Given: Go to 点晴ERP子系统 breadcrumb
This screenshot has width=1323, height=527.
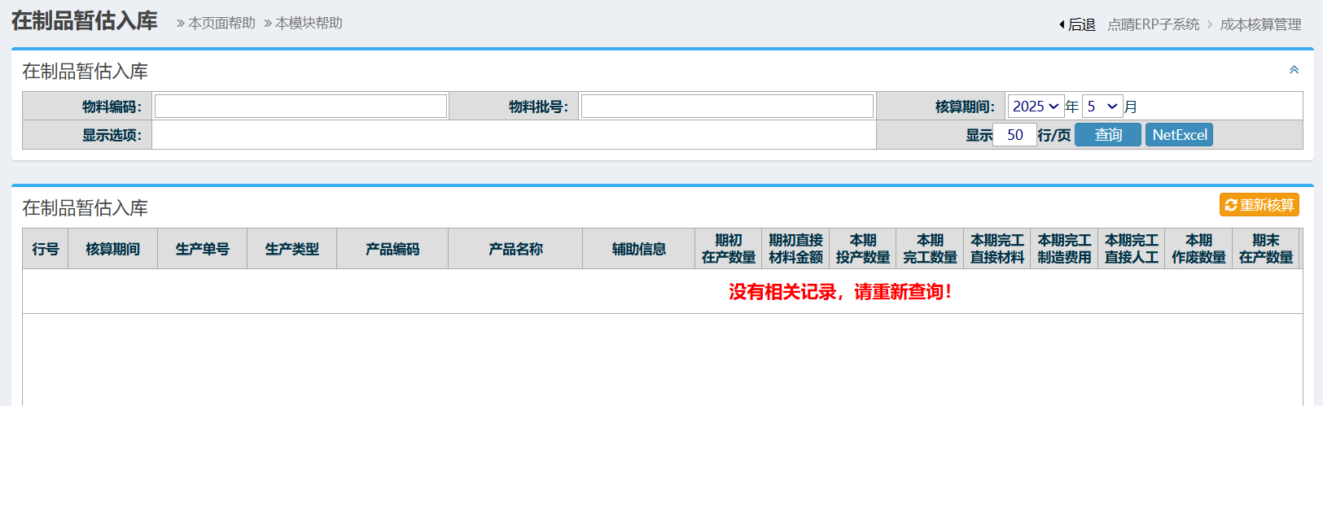Looking at the screenshot, I should (1153, 24).
